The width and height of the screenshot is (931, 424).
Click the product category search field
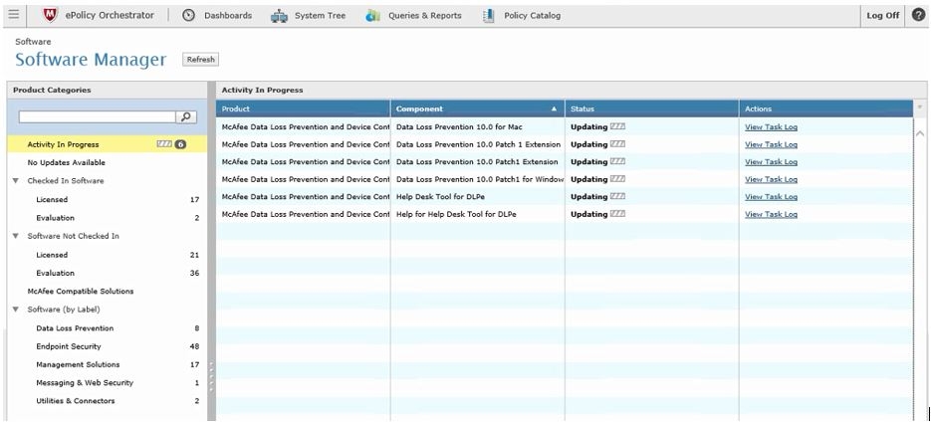tap(97, 117)
